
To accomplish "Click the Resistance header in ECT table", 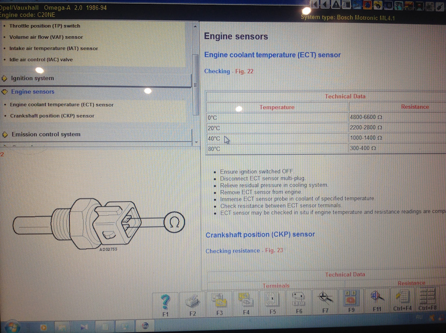I will (415, 107).
